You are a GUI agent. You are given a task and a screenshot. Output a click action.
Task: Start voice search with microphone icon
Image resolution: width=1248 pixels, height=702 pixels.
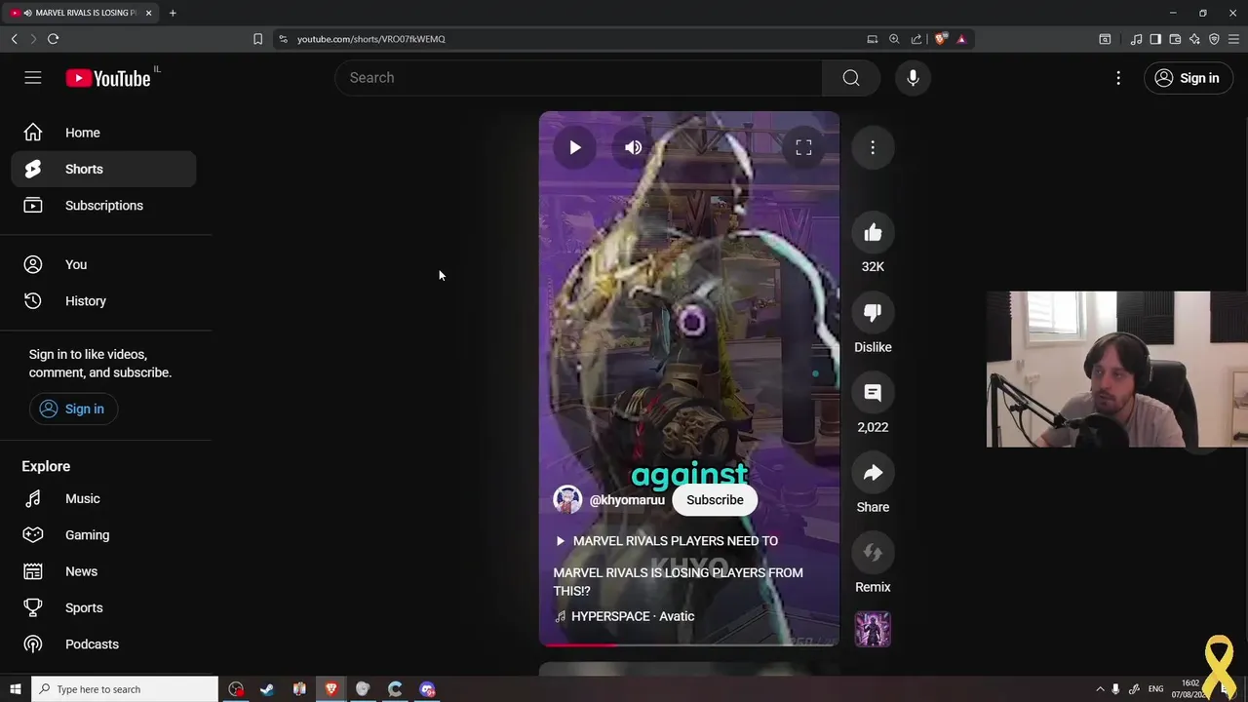(x=913, y=78)
